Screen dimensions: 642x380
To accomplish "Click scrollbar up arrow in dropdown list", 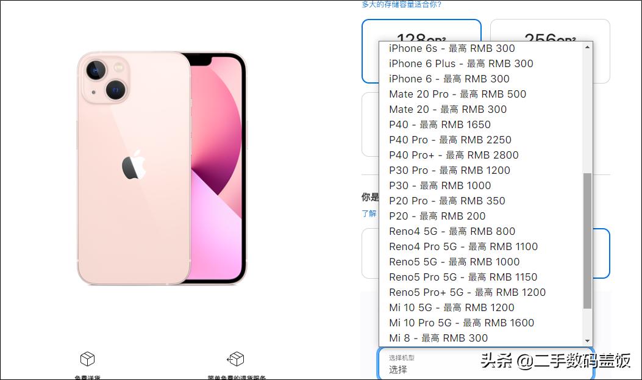I will 588,47.
